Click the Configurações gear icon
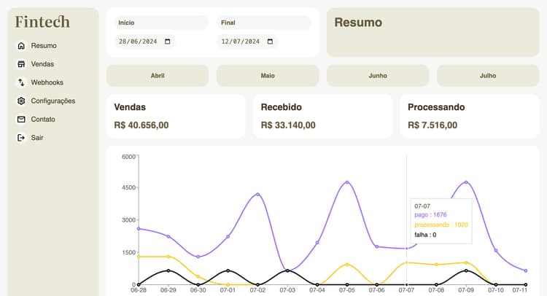Screen dimensions: 547x296 [21, 101]
